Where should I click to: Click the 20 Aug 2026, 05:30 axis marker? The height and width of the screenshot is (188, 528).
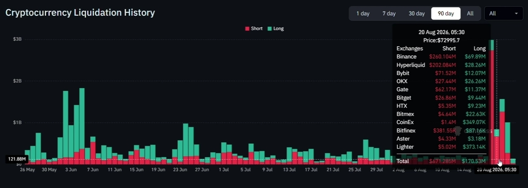[496, 170]
